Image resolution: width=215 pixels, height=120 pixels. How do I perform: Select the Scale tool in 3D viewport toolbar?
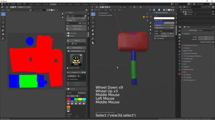[93, 30]
